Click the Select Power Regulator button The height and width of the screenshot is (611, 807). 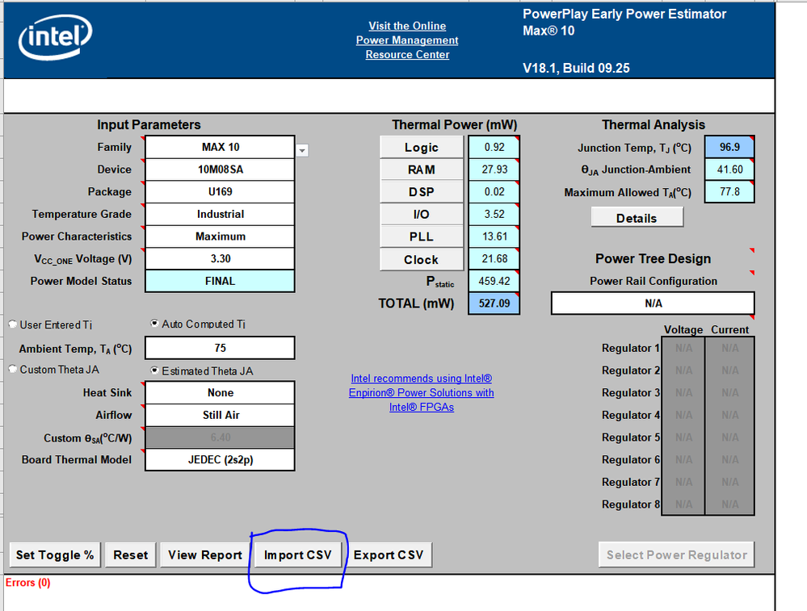[x=677, y=555]
